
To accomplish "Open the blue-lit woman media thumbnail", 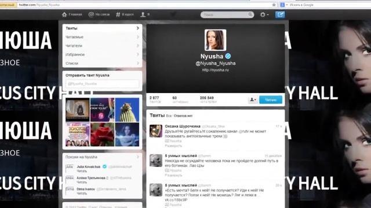I will pos(128,135).
